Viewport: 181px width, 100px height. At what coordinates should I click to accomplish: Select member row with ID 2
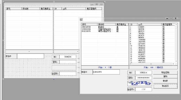click(152, 29)
